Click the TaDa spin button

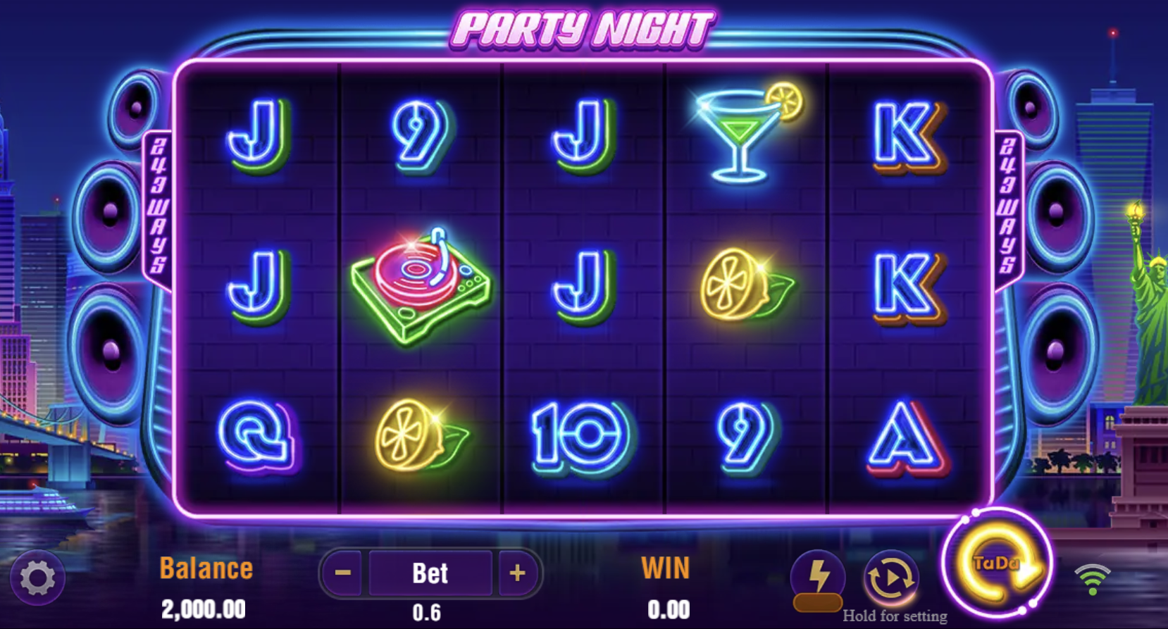pos(998,565)
